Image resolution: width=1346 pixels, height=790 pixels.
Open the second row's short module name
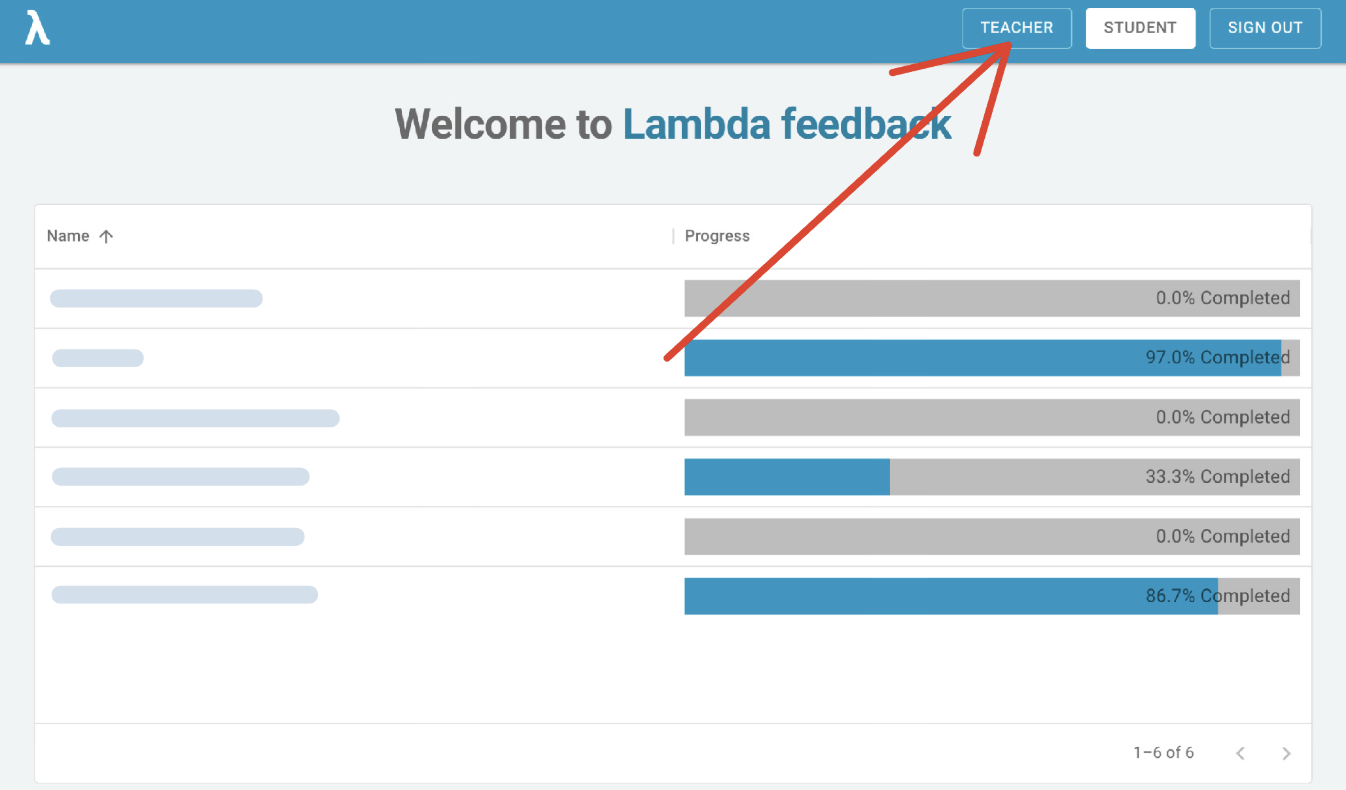pos(98,358)
